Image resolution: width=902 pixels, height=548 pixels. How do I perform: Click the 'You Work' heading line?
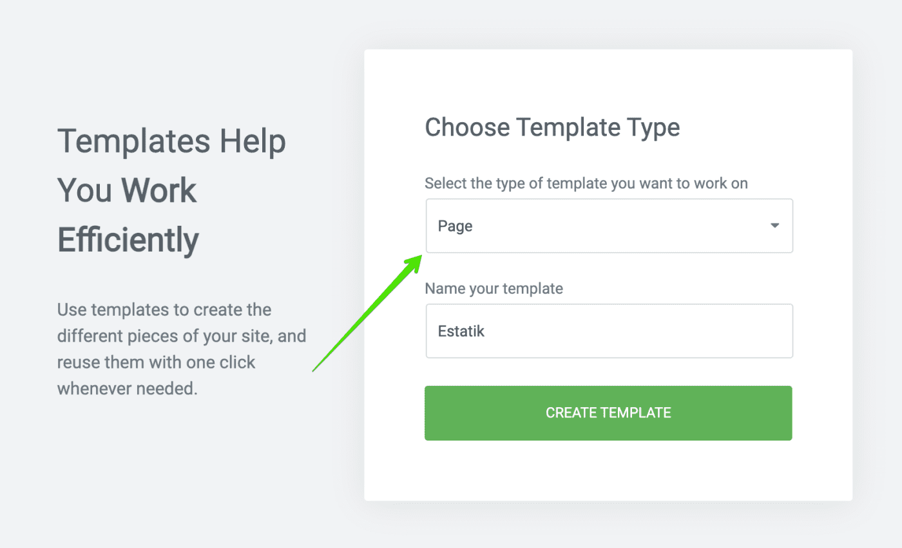tap(127, 190)
